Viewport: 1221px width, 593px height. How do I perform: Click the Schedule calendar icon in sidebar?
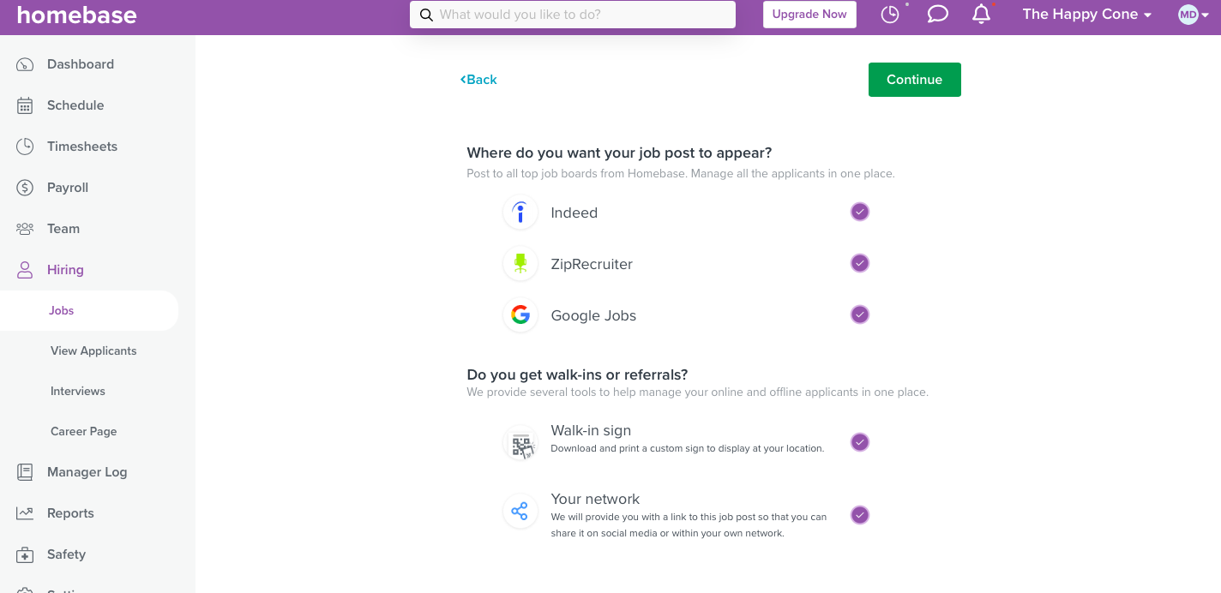click(25, 105)
